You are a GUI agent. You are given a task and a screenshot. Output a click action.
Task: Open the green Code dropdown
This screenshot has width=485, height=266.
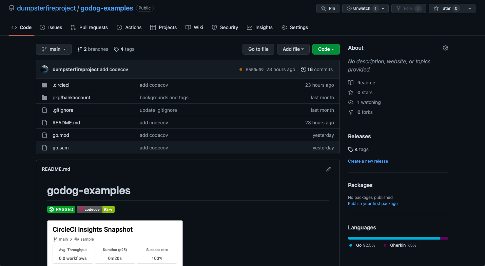point(326,49)
